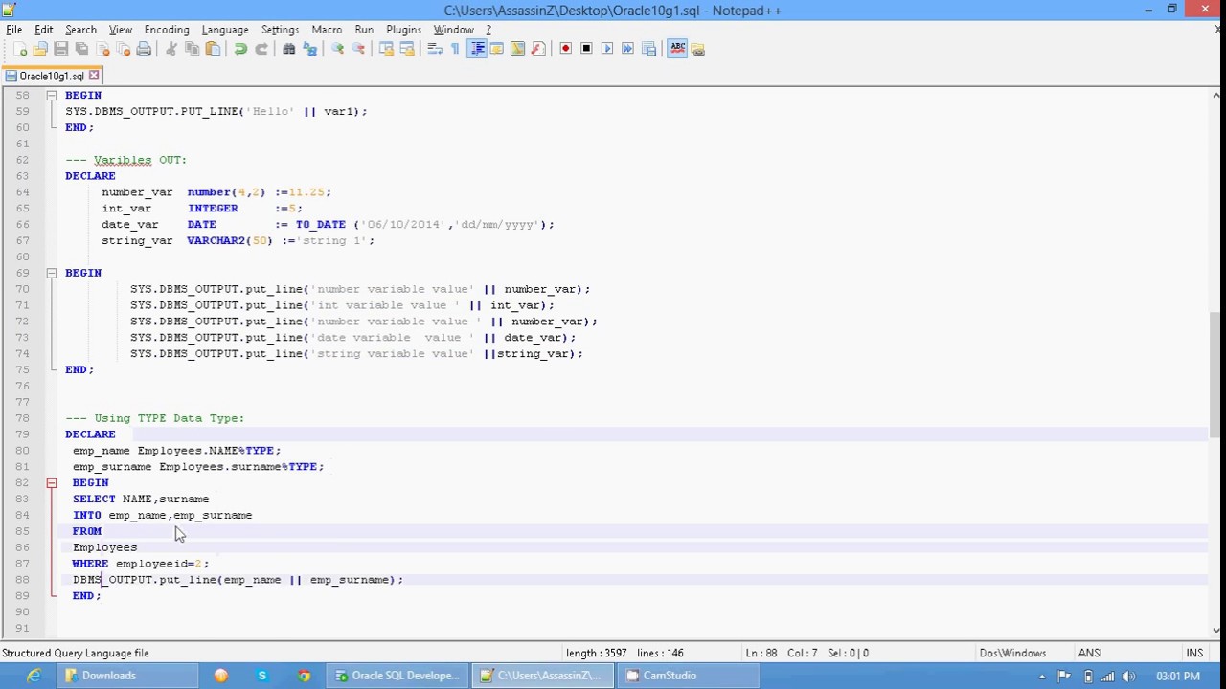Click the Save file toolbar icon
Viewport: 1226px width, 689px height.
[x=60, y=49]
